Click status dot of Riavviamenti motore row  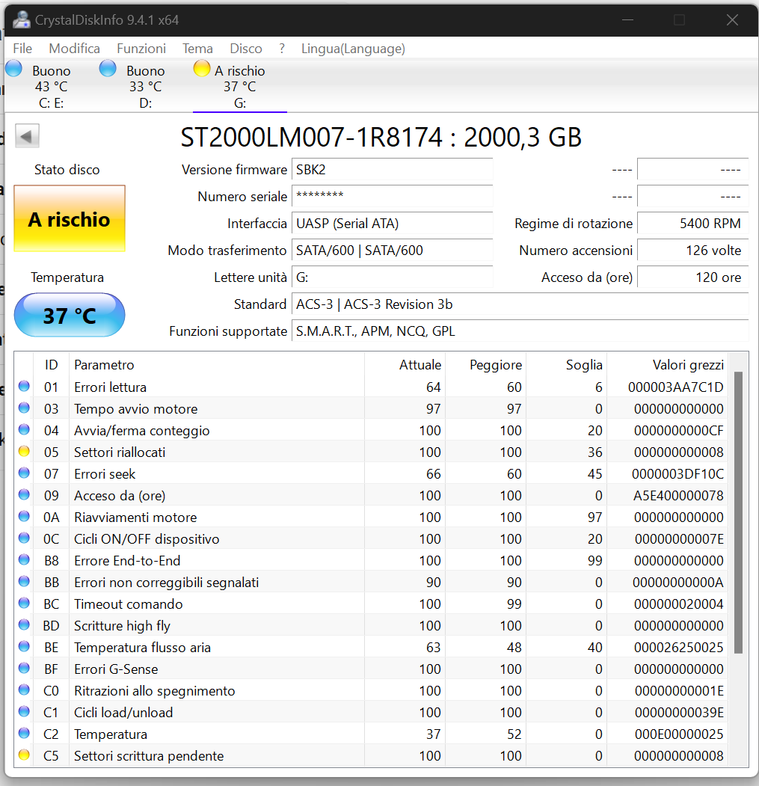coord(24,516)
